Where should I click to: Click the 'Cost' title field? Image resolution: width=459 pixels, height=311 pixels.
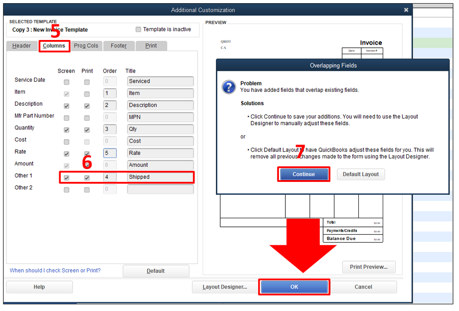(x=160, y=141)
